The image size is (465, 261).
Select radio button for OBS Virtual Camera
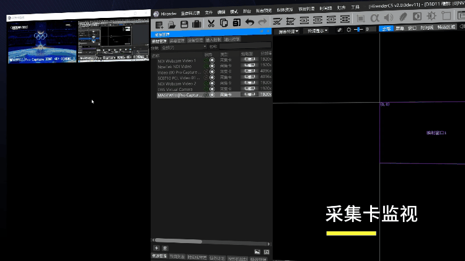click(x=212, y=89)
